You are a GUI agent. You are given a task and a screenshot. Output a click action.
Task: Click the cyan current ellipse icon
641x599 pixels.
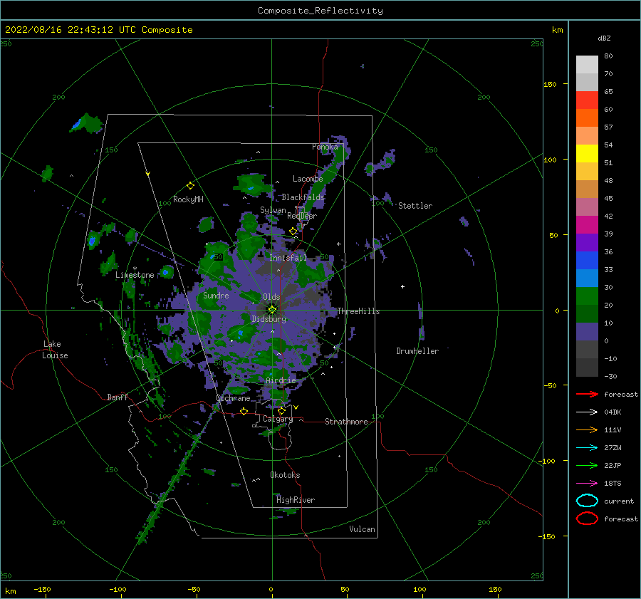pos(587,501)
